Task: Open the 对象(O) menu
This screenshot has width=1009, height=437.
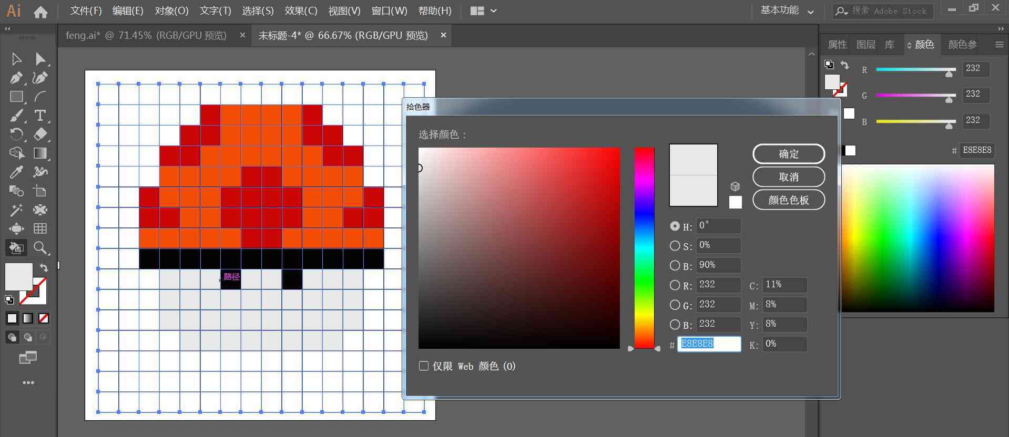Action: coord(171,11)
